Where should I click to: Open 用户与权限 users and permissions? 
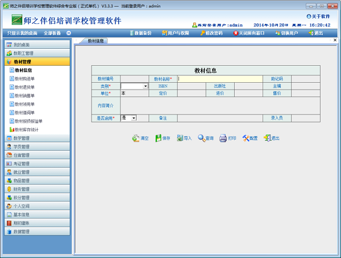click(x=176, y=33)
